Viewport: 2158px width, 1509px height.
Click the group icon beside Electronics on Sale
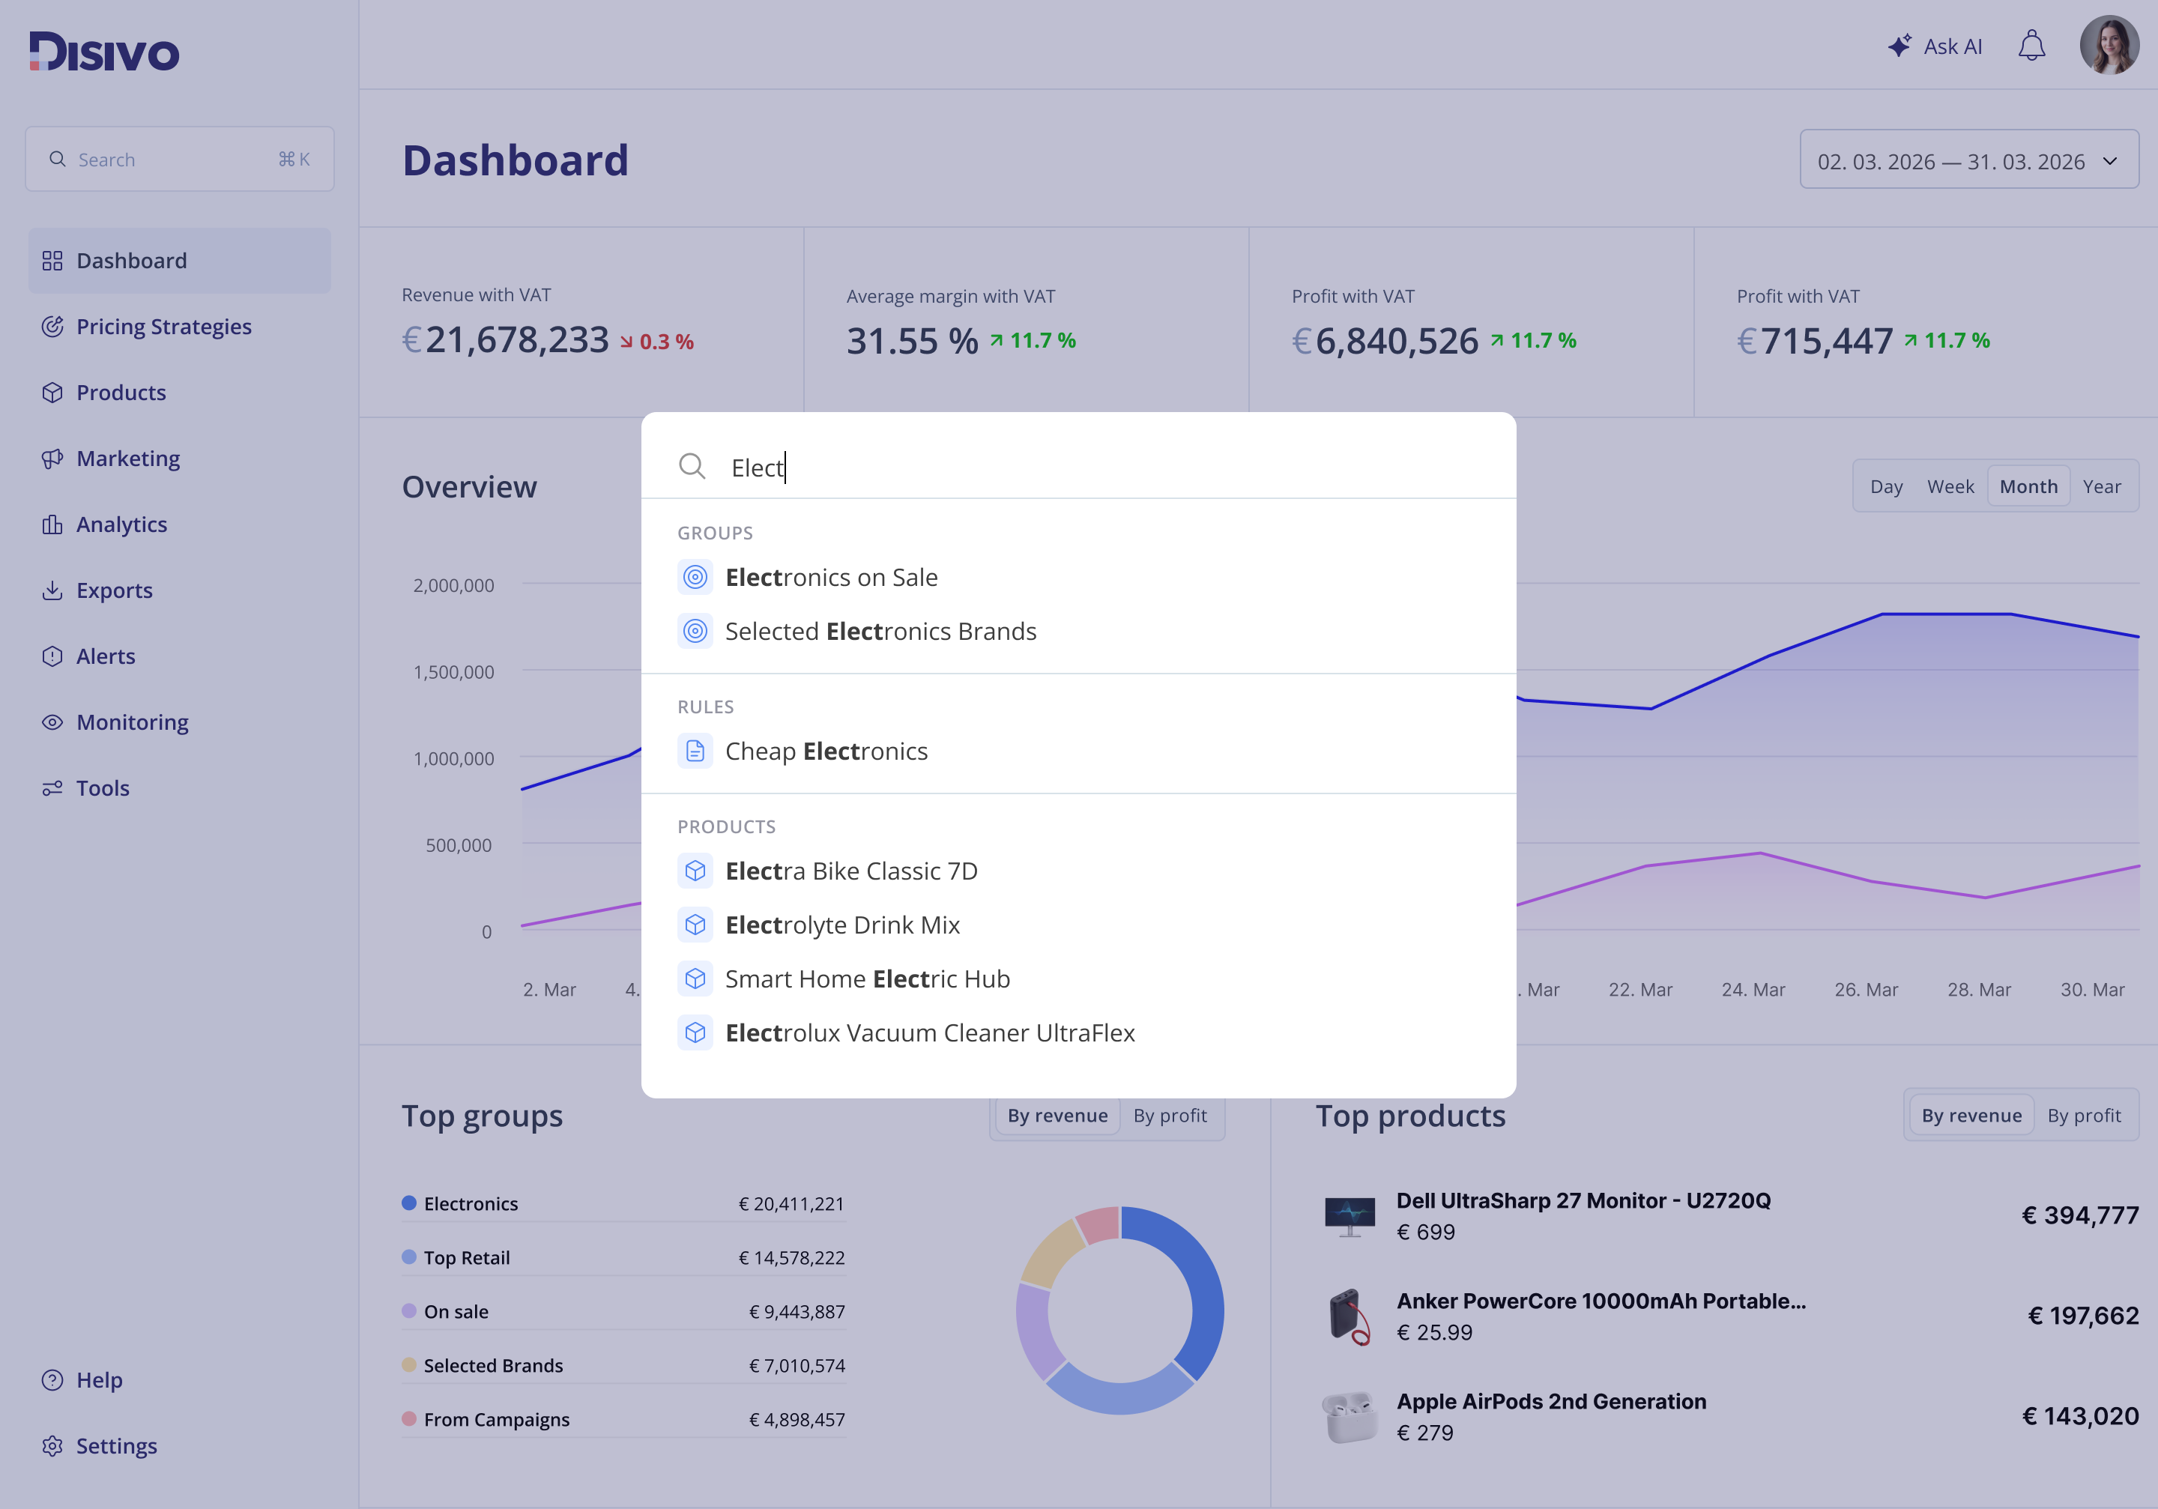tap(695, 577)
